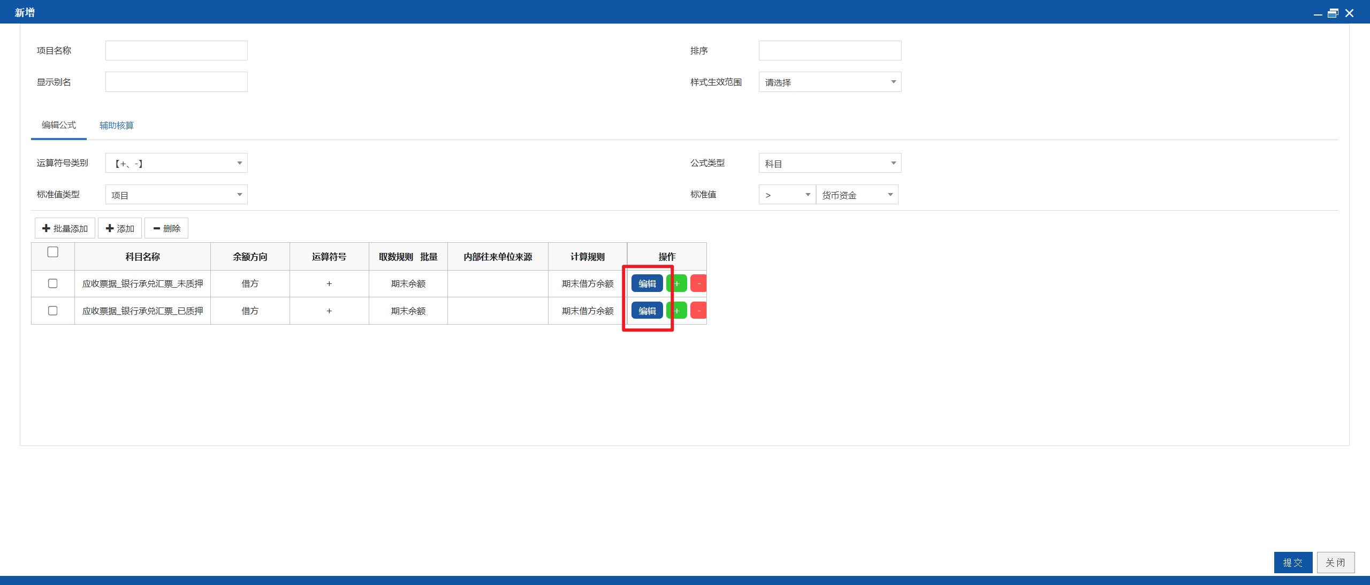Check the 未质押 row checkbox

(52, 283)
